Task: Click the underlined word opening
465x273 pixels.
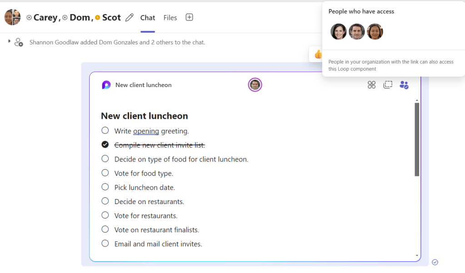Action: click(x=146, y=131)
